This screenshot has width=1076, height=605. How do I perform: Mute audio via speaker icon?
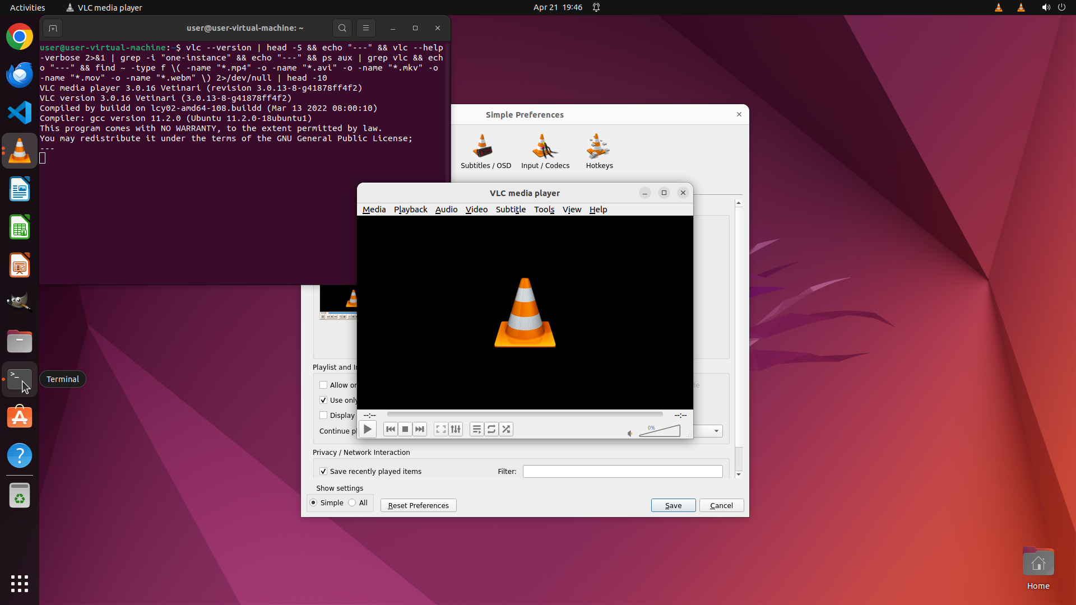[x=630, y=433]
